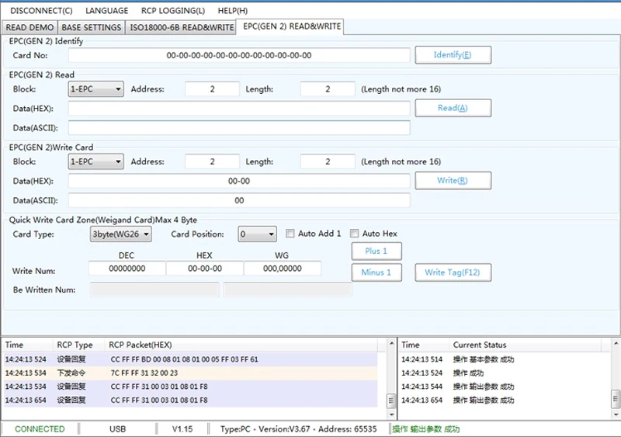Open the Block dropdown in Write Card section

[x=95, y=161]
